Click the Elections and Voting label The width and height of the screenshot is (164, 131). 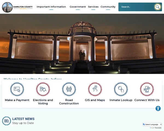point(43,102)
